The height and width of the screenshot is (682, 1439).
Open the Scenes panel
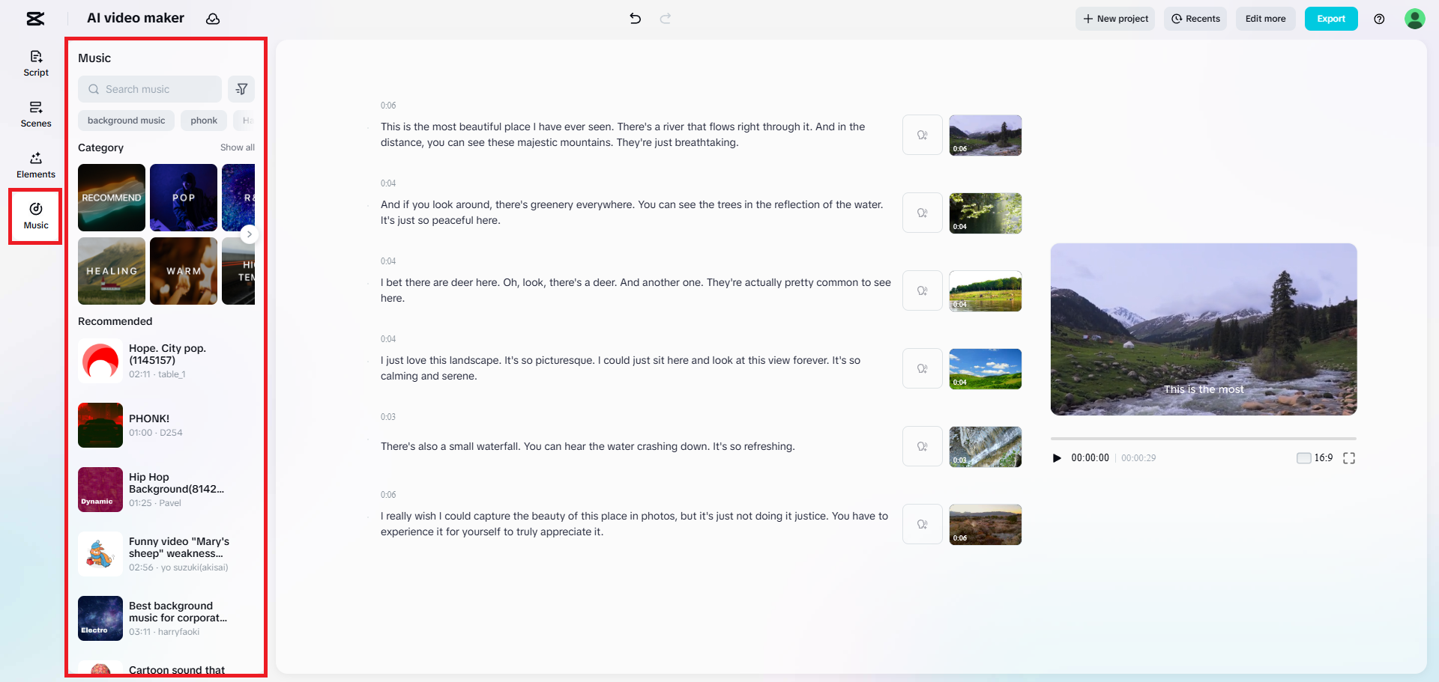(x=35, y=114)
